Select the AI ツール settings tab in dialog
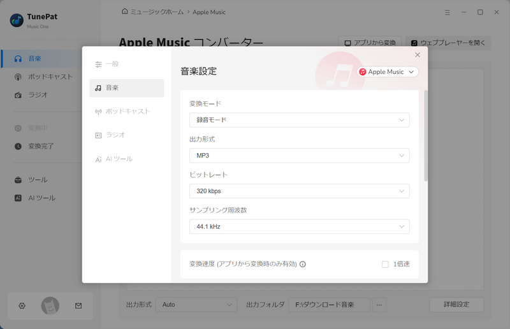The height and width of the screenshot is (329, 510). tap(126, 159)
